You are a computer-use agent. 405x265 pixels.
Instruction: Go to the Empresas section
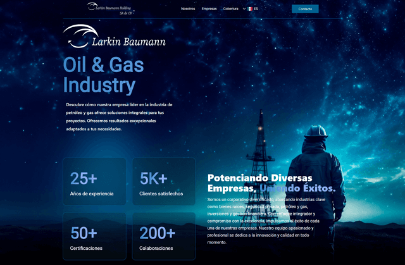pyautogui.click(x=209, y=9)
